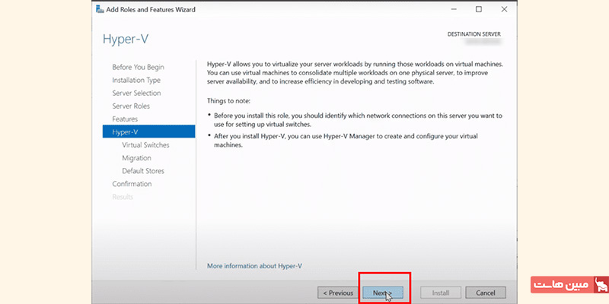Open Migration sub-step
This screenshot has height=304, width=609.
(136, 158)
